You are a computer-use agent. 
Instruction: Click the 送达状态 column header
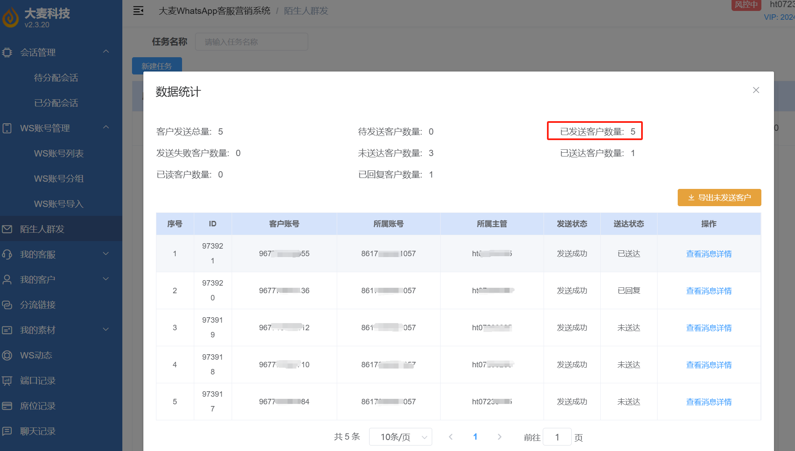(629, 224)
